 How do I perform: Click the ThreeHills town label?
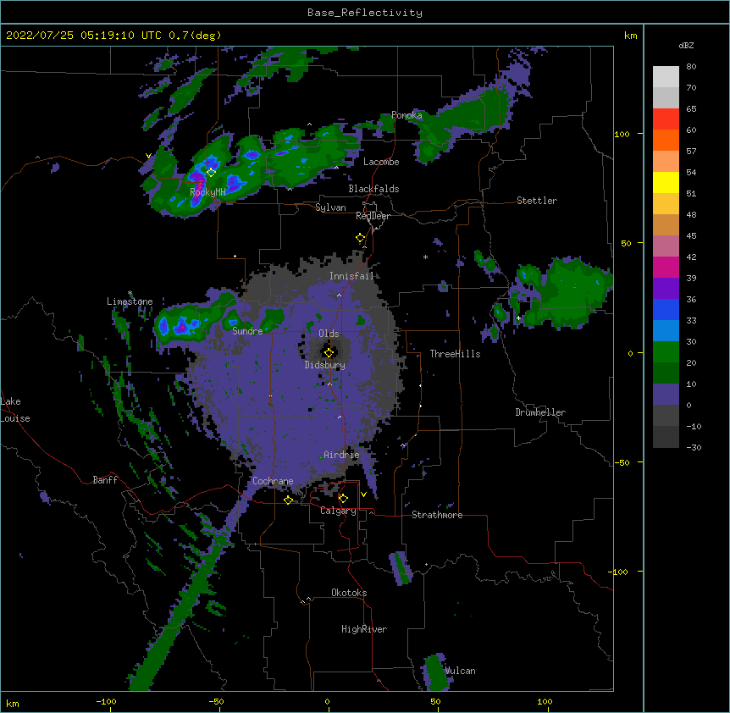click(x=455, y=354)
